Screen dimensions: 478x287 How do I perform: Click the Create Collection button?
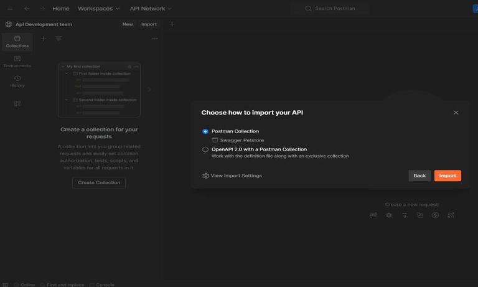point(99,182)
